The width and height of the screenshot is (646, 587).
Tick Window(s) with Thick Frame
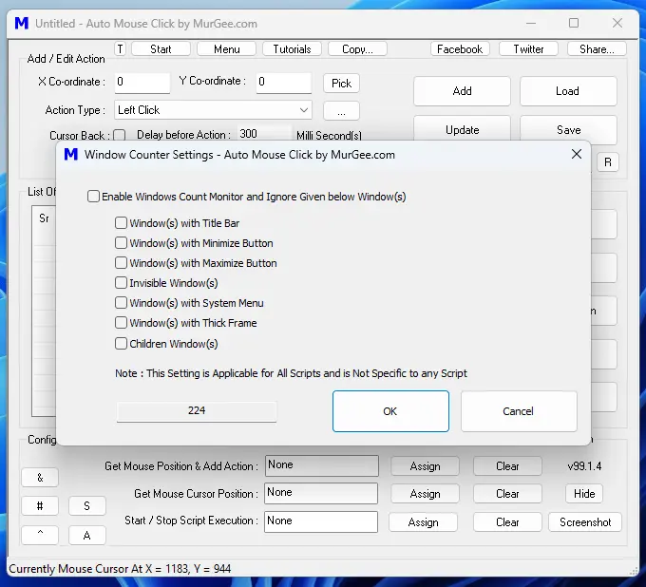pyautogui.click(x=121, y=323)
